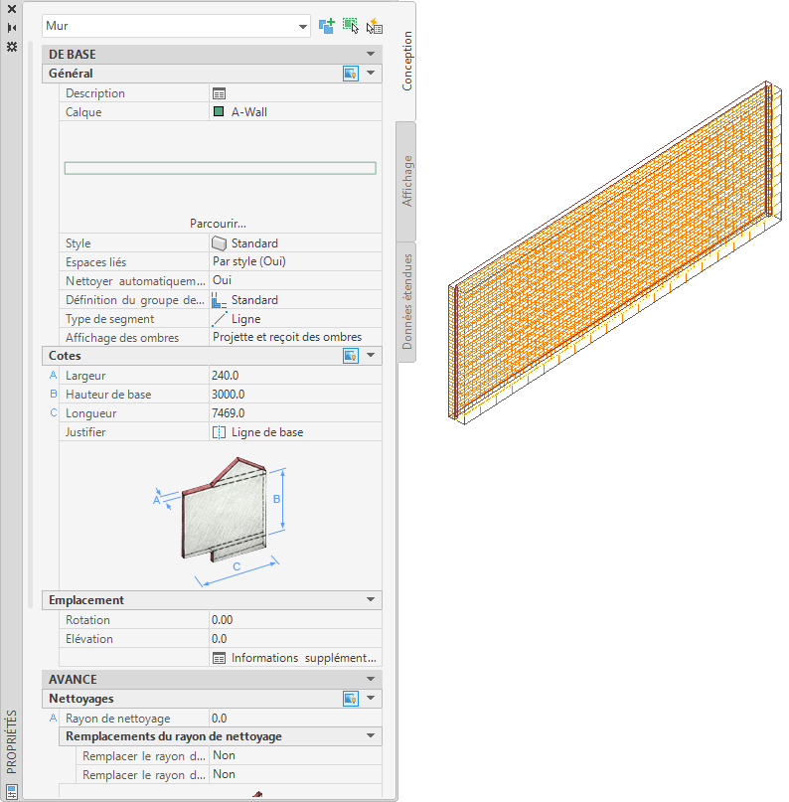The height and width of the screenshot is (802, 789).
Task: Click the Standard wall style icon
Action: (219, 242)
